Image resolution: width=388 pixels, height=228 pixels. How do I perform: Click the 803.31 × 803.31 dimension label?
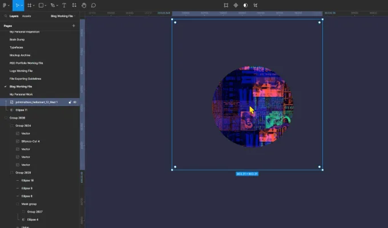click(x=247, y=174)
